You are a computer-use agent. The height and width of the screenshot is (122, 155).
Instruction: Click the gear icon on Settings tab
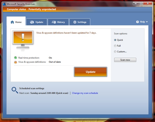pyautogui.click(x=75, y=22)
